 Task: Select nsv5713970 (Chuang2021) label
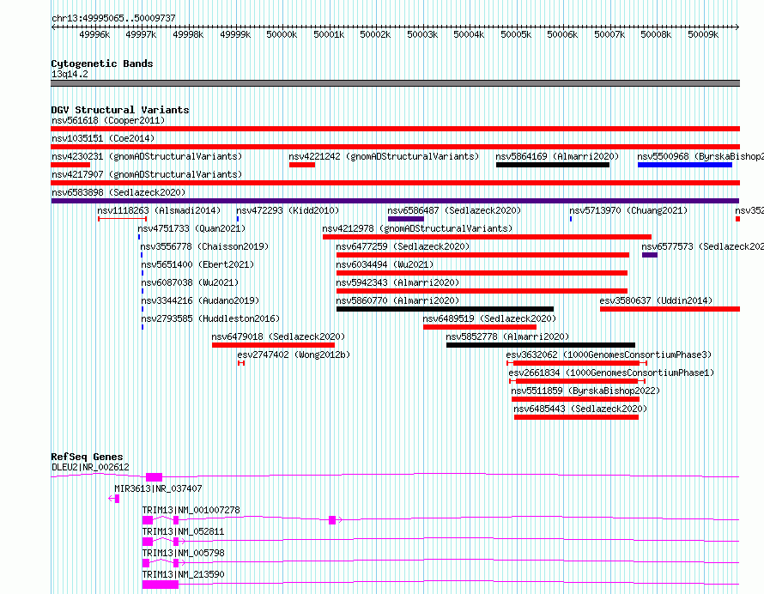point(628,210)
